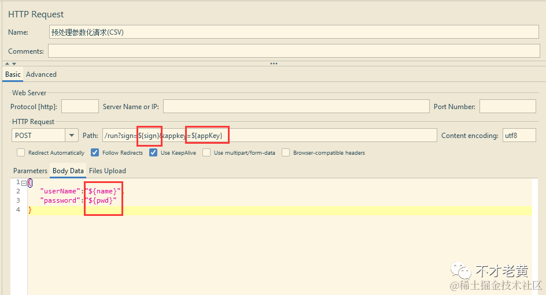Click the Server Name or IP field
546x295 pixels.
(x=296, y=106)
